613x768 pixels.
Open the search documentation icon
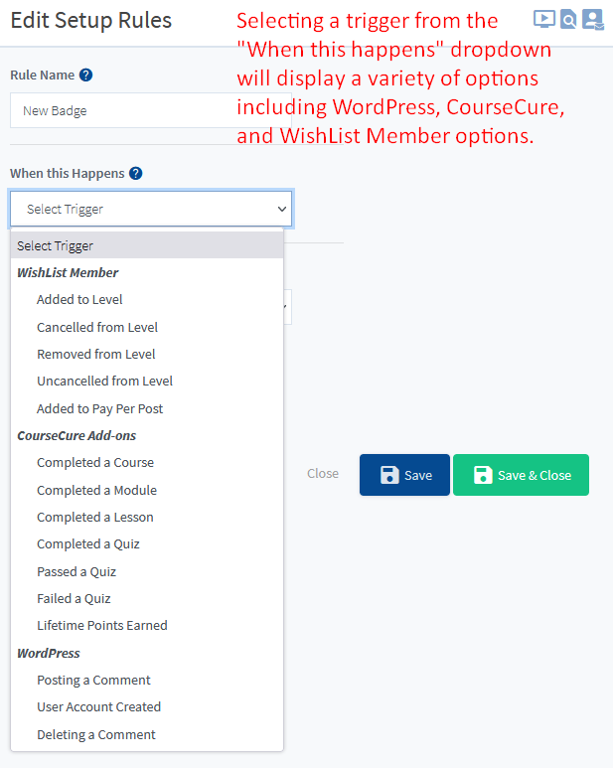click(x=568, y=19)
